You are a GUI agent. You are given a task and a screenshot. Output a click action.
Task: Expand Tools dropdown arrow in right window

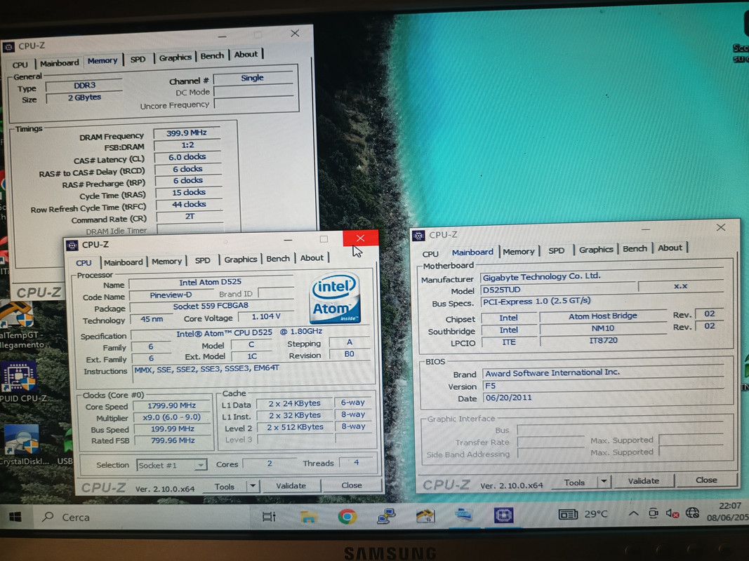coord(604,482)
